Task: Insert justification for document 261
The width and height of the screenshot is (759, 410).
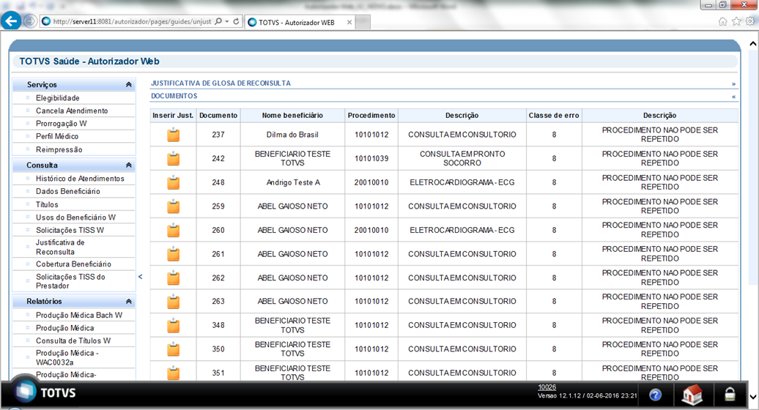Action: pyautogui.click(x=174, y=254)
